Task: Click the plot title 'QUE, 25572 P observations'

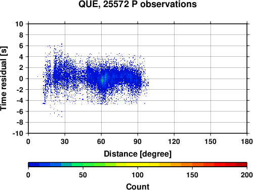Action: pyautogui.click(x=138, y=4)
